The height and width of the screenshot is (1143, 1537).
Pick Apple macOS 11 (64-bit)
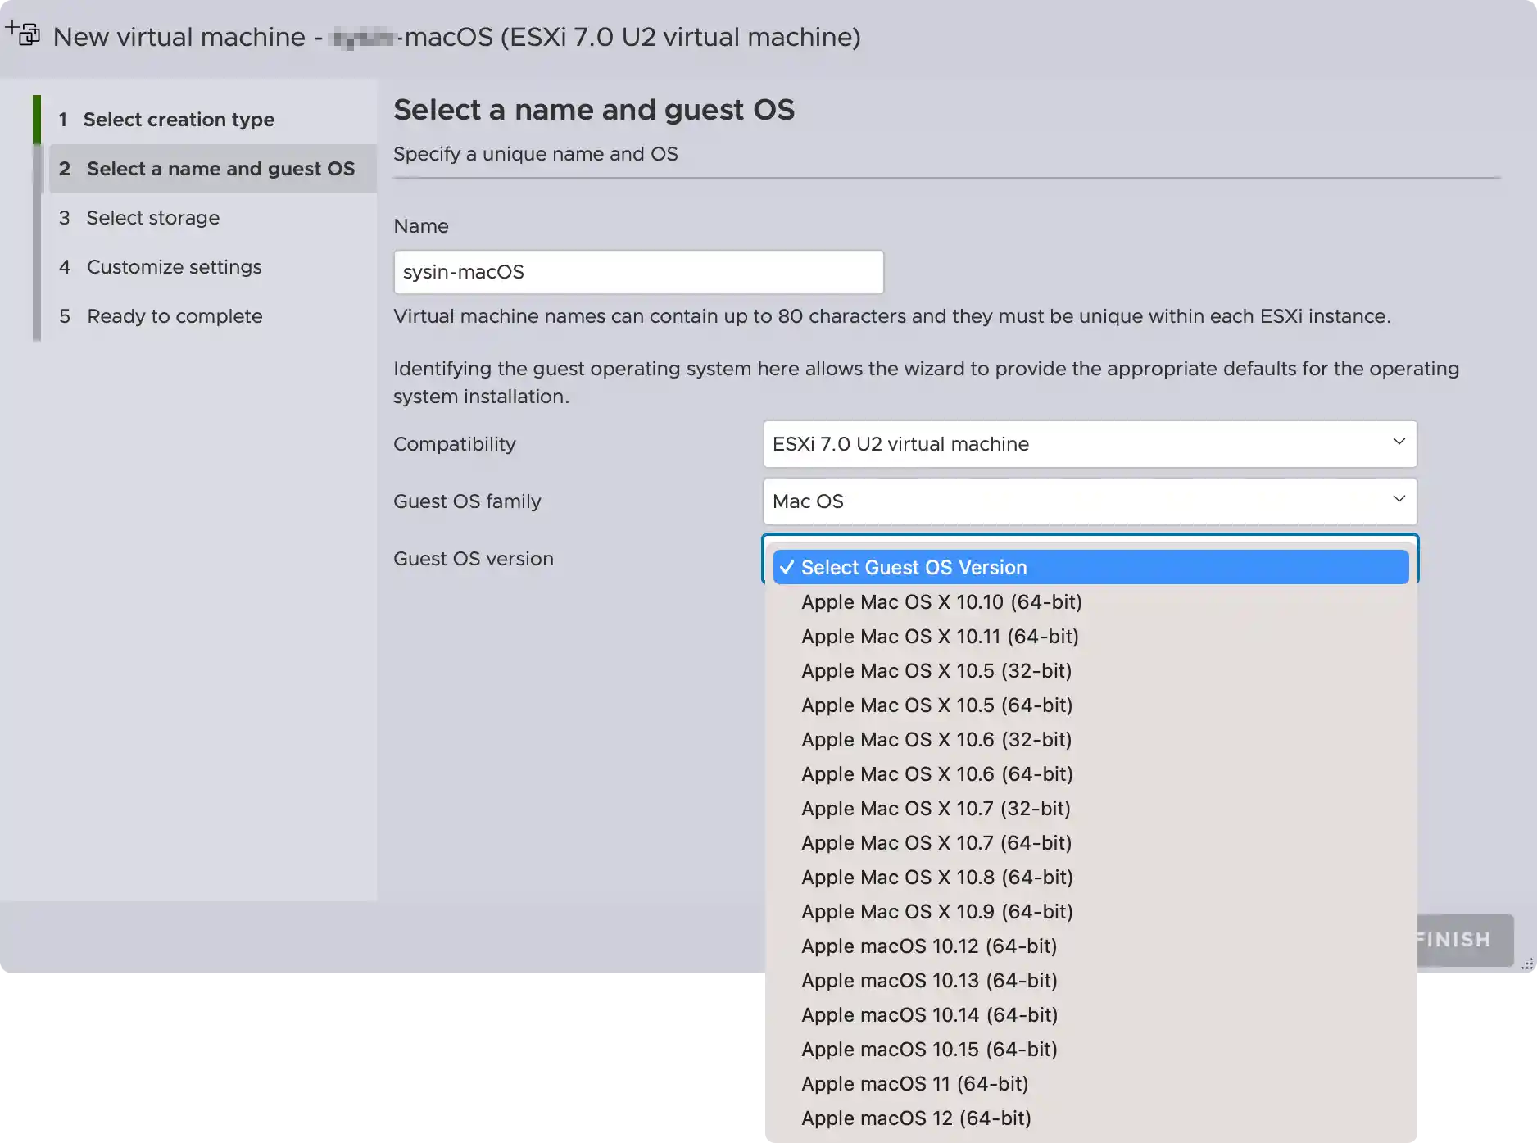click(1090, 1084)
